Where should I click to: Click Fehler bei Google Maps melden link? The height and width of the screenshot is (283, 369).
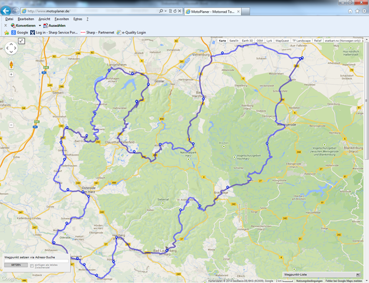344,281
